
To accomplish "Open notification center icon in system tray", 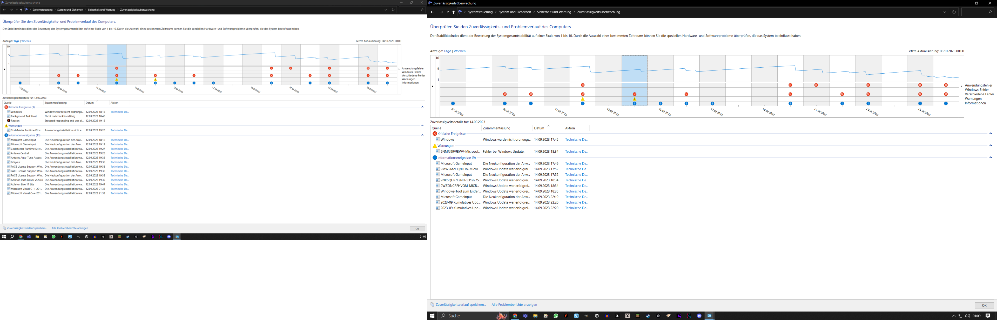I will click(988, 316).
